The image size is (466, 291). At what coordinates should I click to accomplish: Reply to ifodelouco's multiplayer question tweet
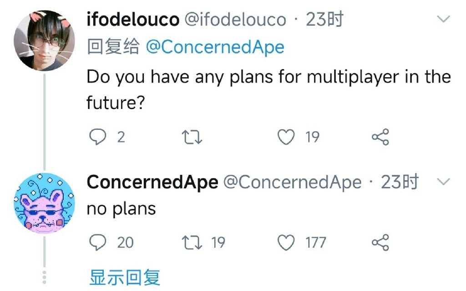coord(96,137)
